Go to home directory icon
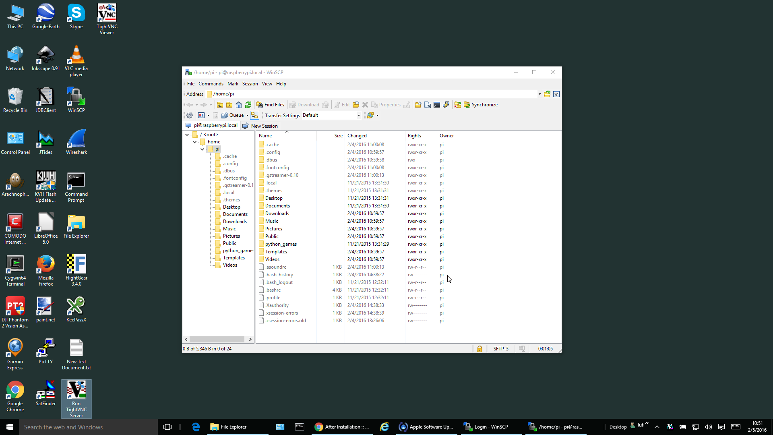The height and width of the screenshot is (435, 773). tap(239, 105)
